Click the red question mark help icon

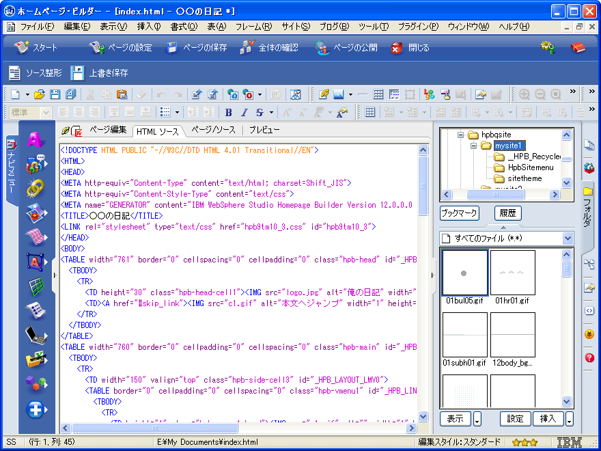coord(589,358)
